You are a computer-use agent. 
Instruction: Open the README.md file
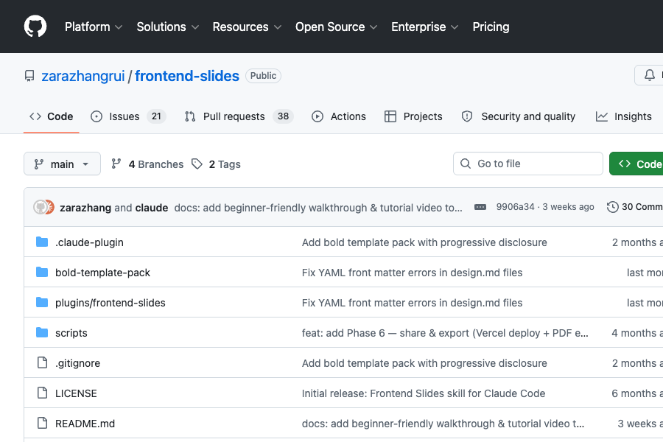pyautogui.click(x=85, y=424)
